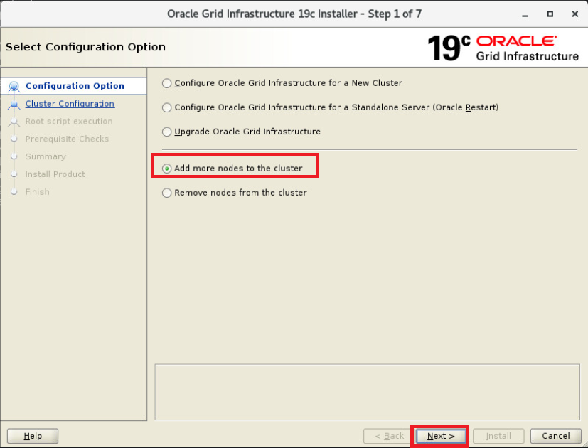Click the Summary step label
The height and width of the screenshot is (448, 588).
(x=46, y=156)
